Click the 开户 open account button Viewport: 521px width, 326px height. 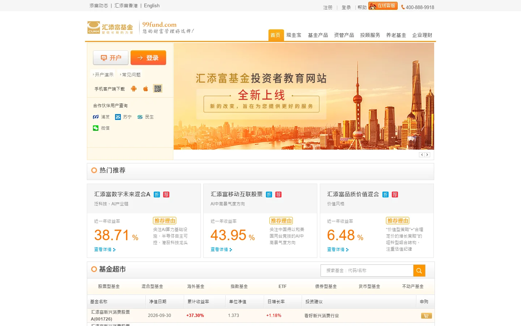pos(111,58)
